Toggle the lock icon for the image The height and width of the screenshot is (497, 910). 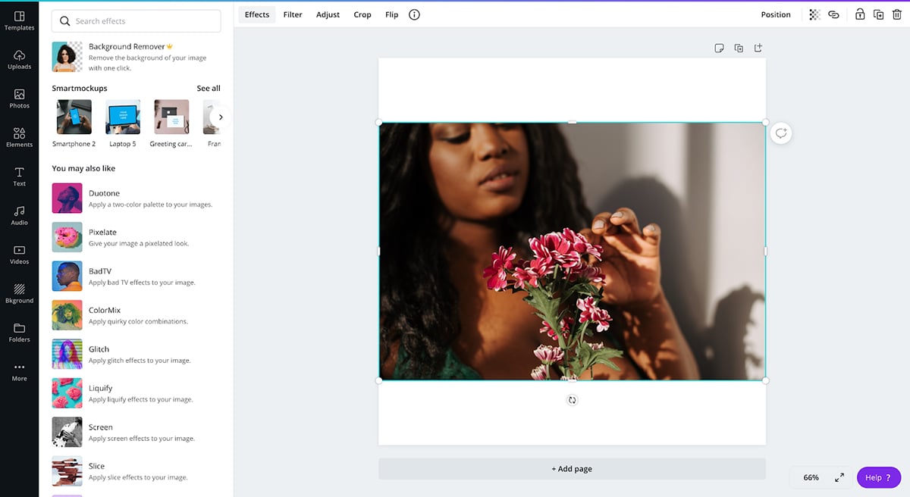coord(860,14)
